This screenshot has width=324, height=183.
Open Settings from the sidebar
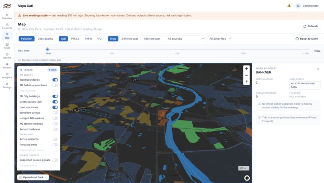point(7,85)
